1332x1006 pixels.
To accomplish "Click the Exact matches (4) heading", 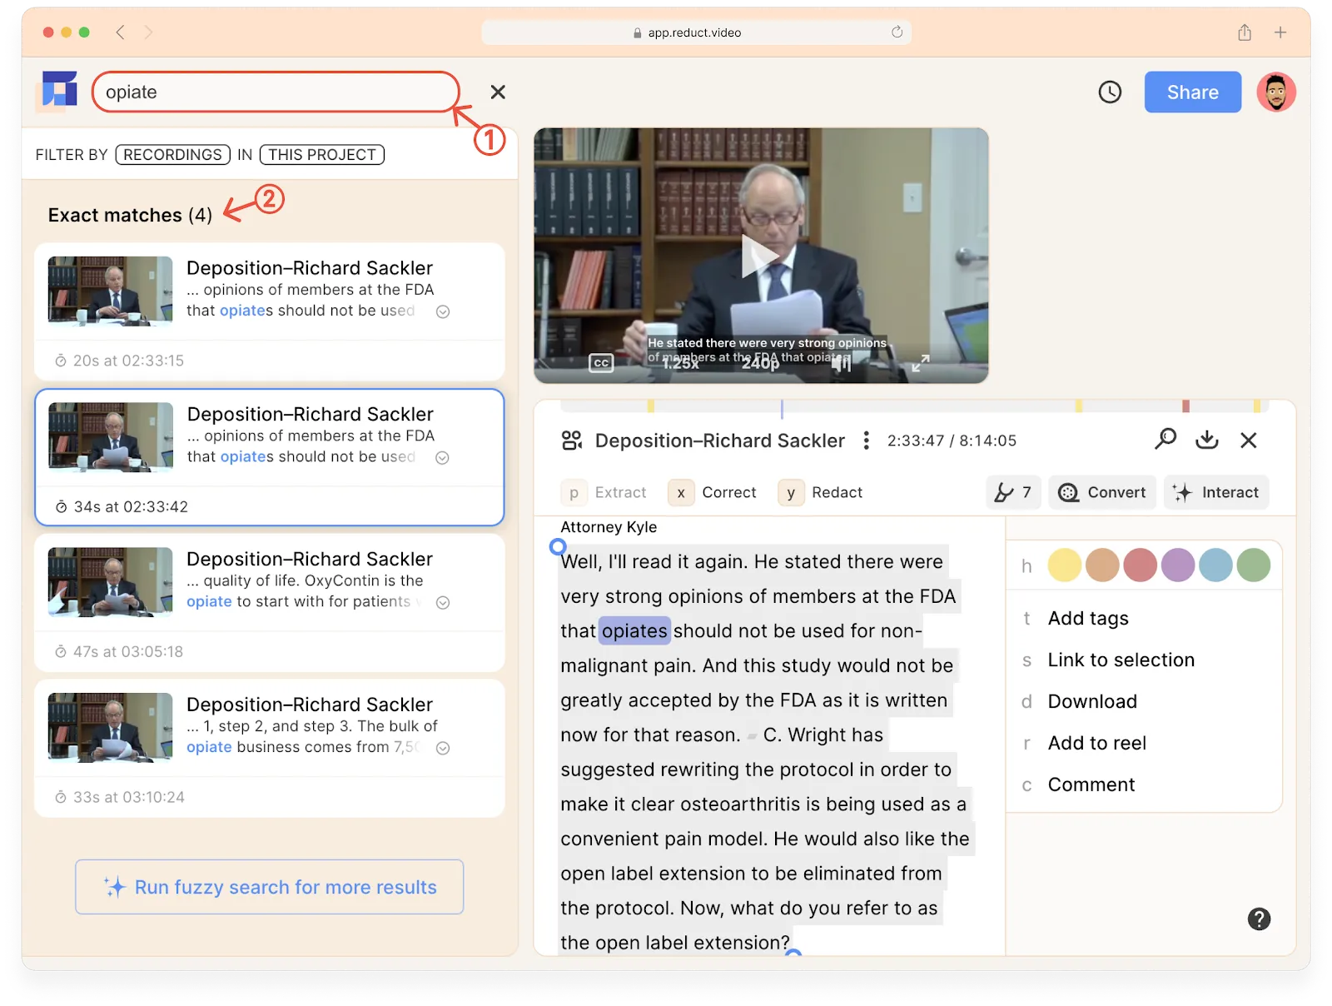I will point(130,215).
